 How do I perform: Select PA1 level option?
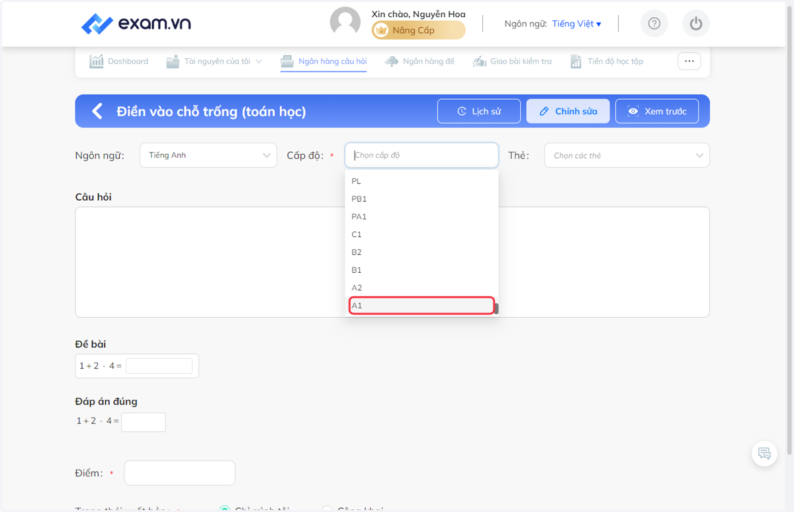point(421,217)
